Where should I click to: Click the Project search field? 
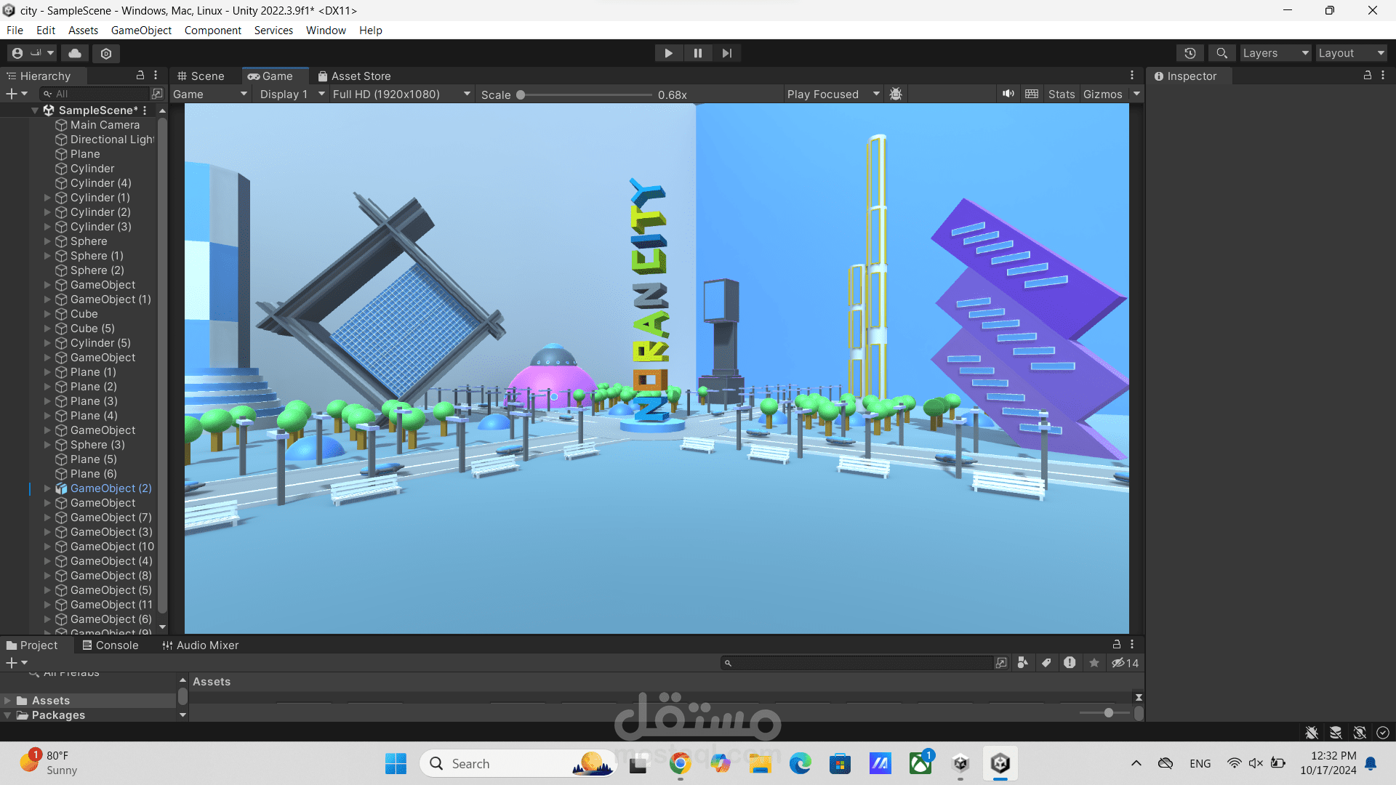pyautogui.click(x=857, y=663)
